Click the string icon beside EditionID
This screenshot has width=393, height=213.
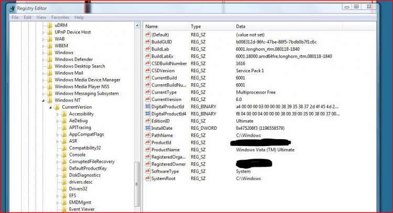coord(148,121)
